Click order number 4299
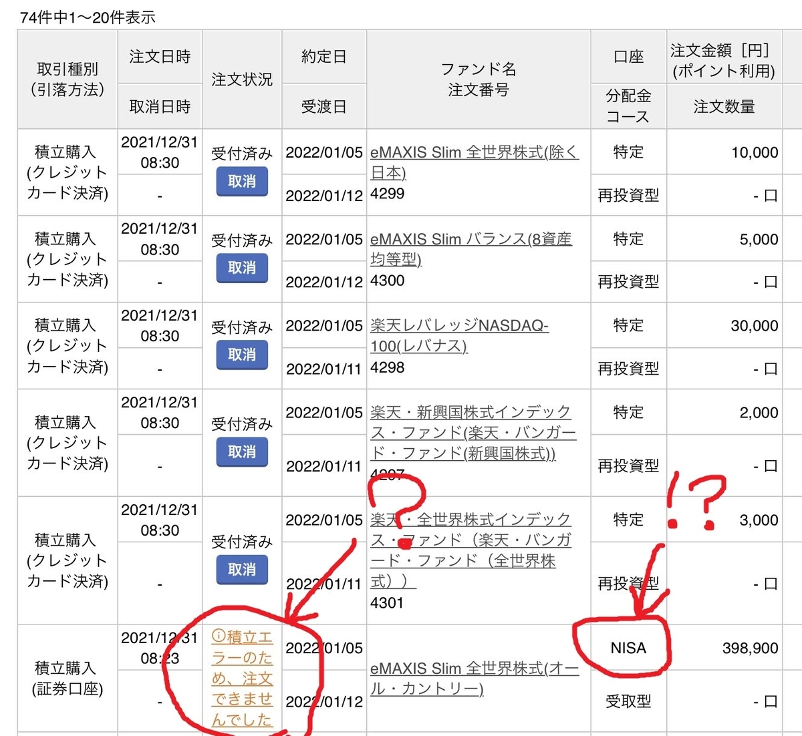This screenshot has width=802, height=736. (388, 194)
